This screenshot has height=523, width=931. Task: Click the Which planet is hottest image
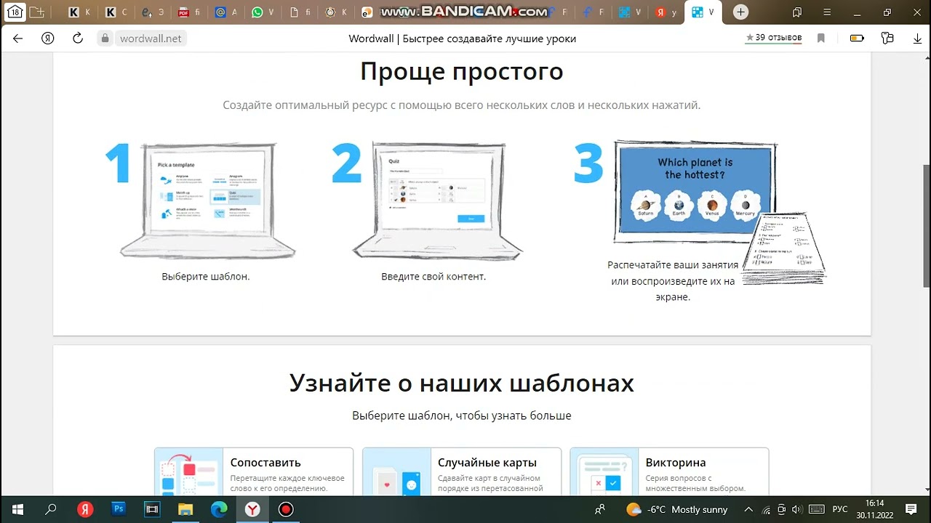694,192
